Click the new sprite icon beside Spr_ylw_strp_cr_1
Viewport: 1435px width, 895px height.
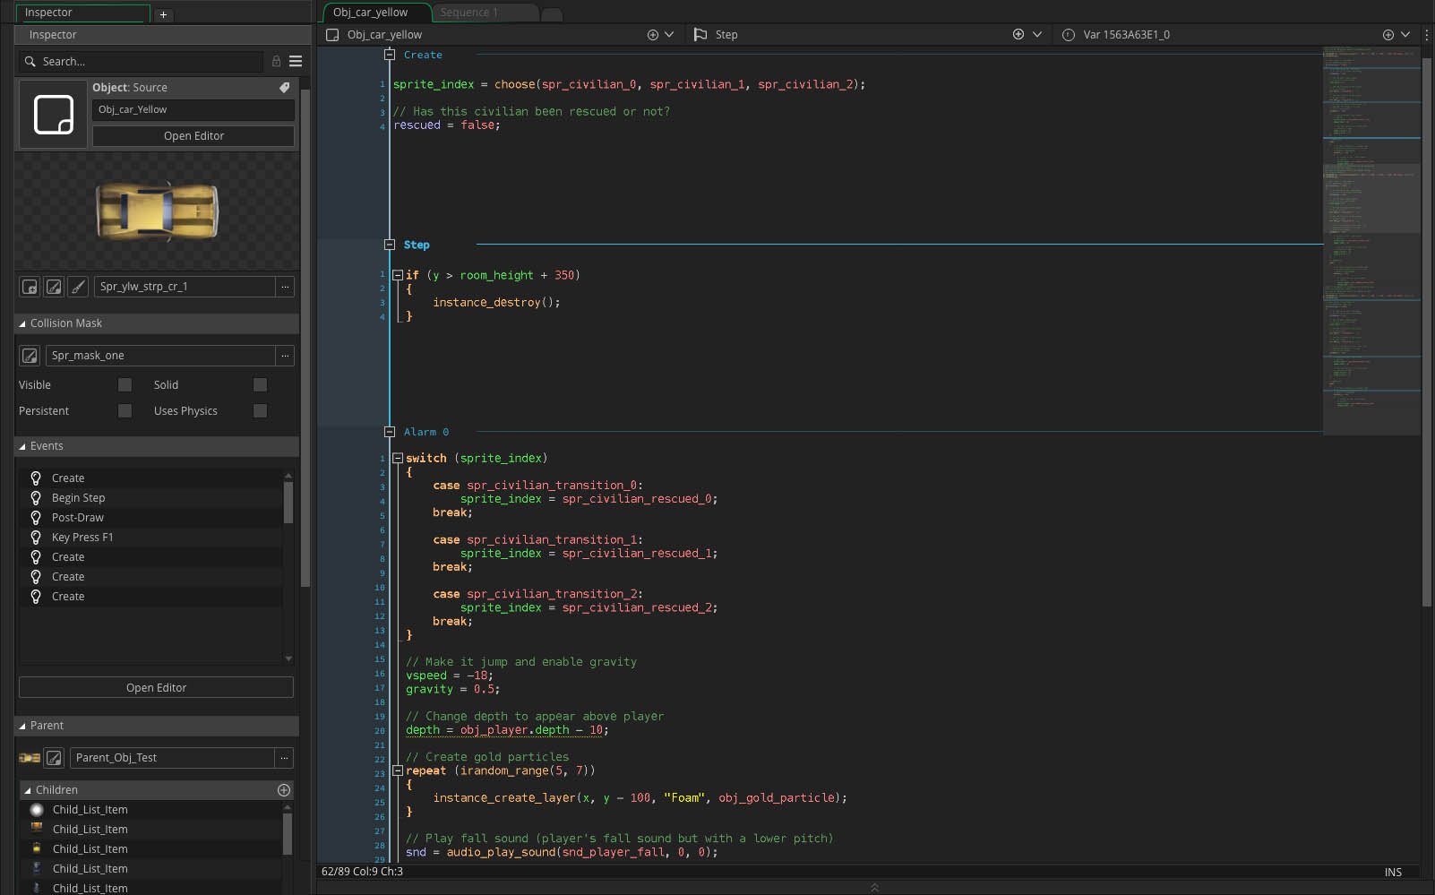[30, 287]
